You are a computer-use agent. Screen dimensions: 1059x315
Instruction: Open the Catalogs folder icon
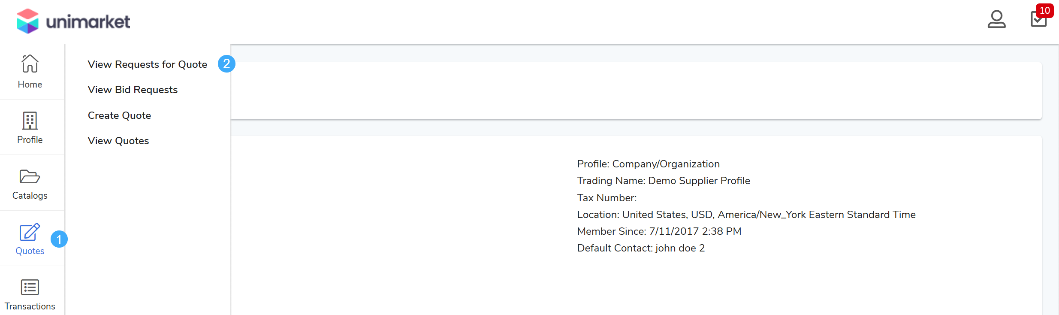(x=30, y=177)
